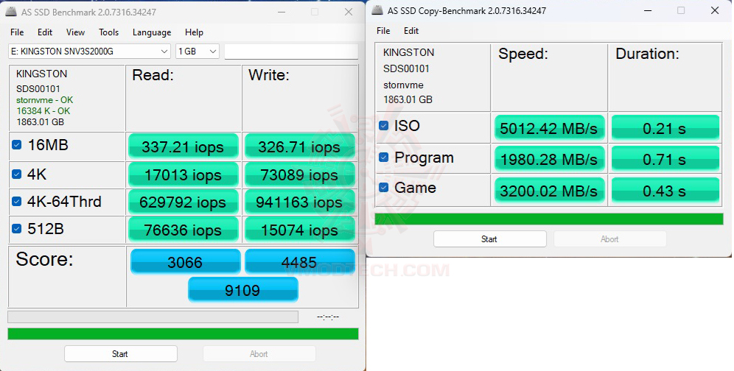Open the E: KINGSTON SNV3S2000G drive dropdown
Viewport: 734px width, 371px height.
pyautogui.click(x=89, y=52)
